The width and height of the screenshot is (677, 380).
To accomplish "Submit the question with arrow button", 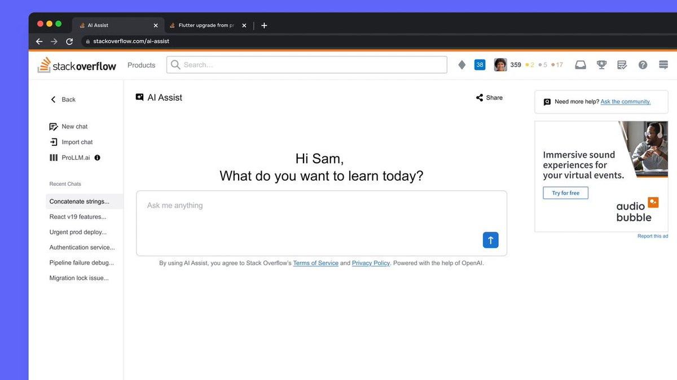I will (x=490, y=240).
